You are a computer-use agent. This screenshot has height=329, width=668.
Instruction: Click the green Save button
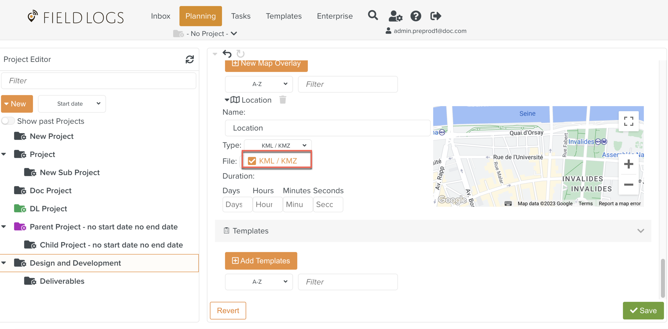pyautogui.click(x=643, y=310)
